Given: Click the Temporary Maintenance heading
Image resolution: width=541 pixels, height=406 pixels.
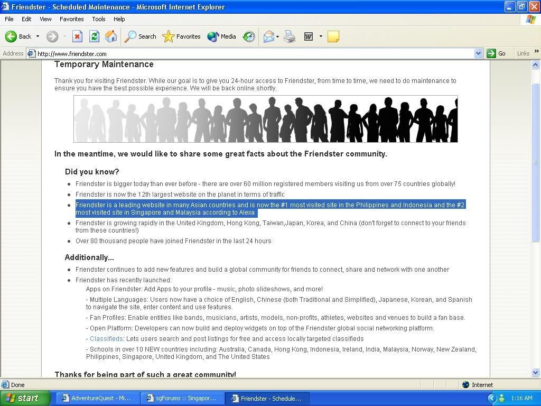Looking at the screenshot, I should (104, 64).
